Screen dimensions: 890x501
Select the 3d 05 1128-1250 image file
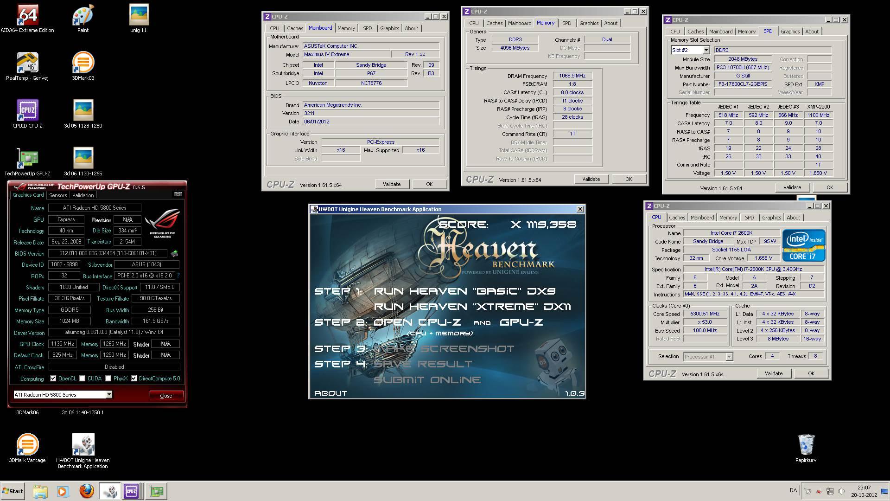point(83,114)
